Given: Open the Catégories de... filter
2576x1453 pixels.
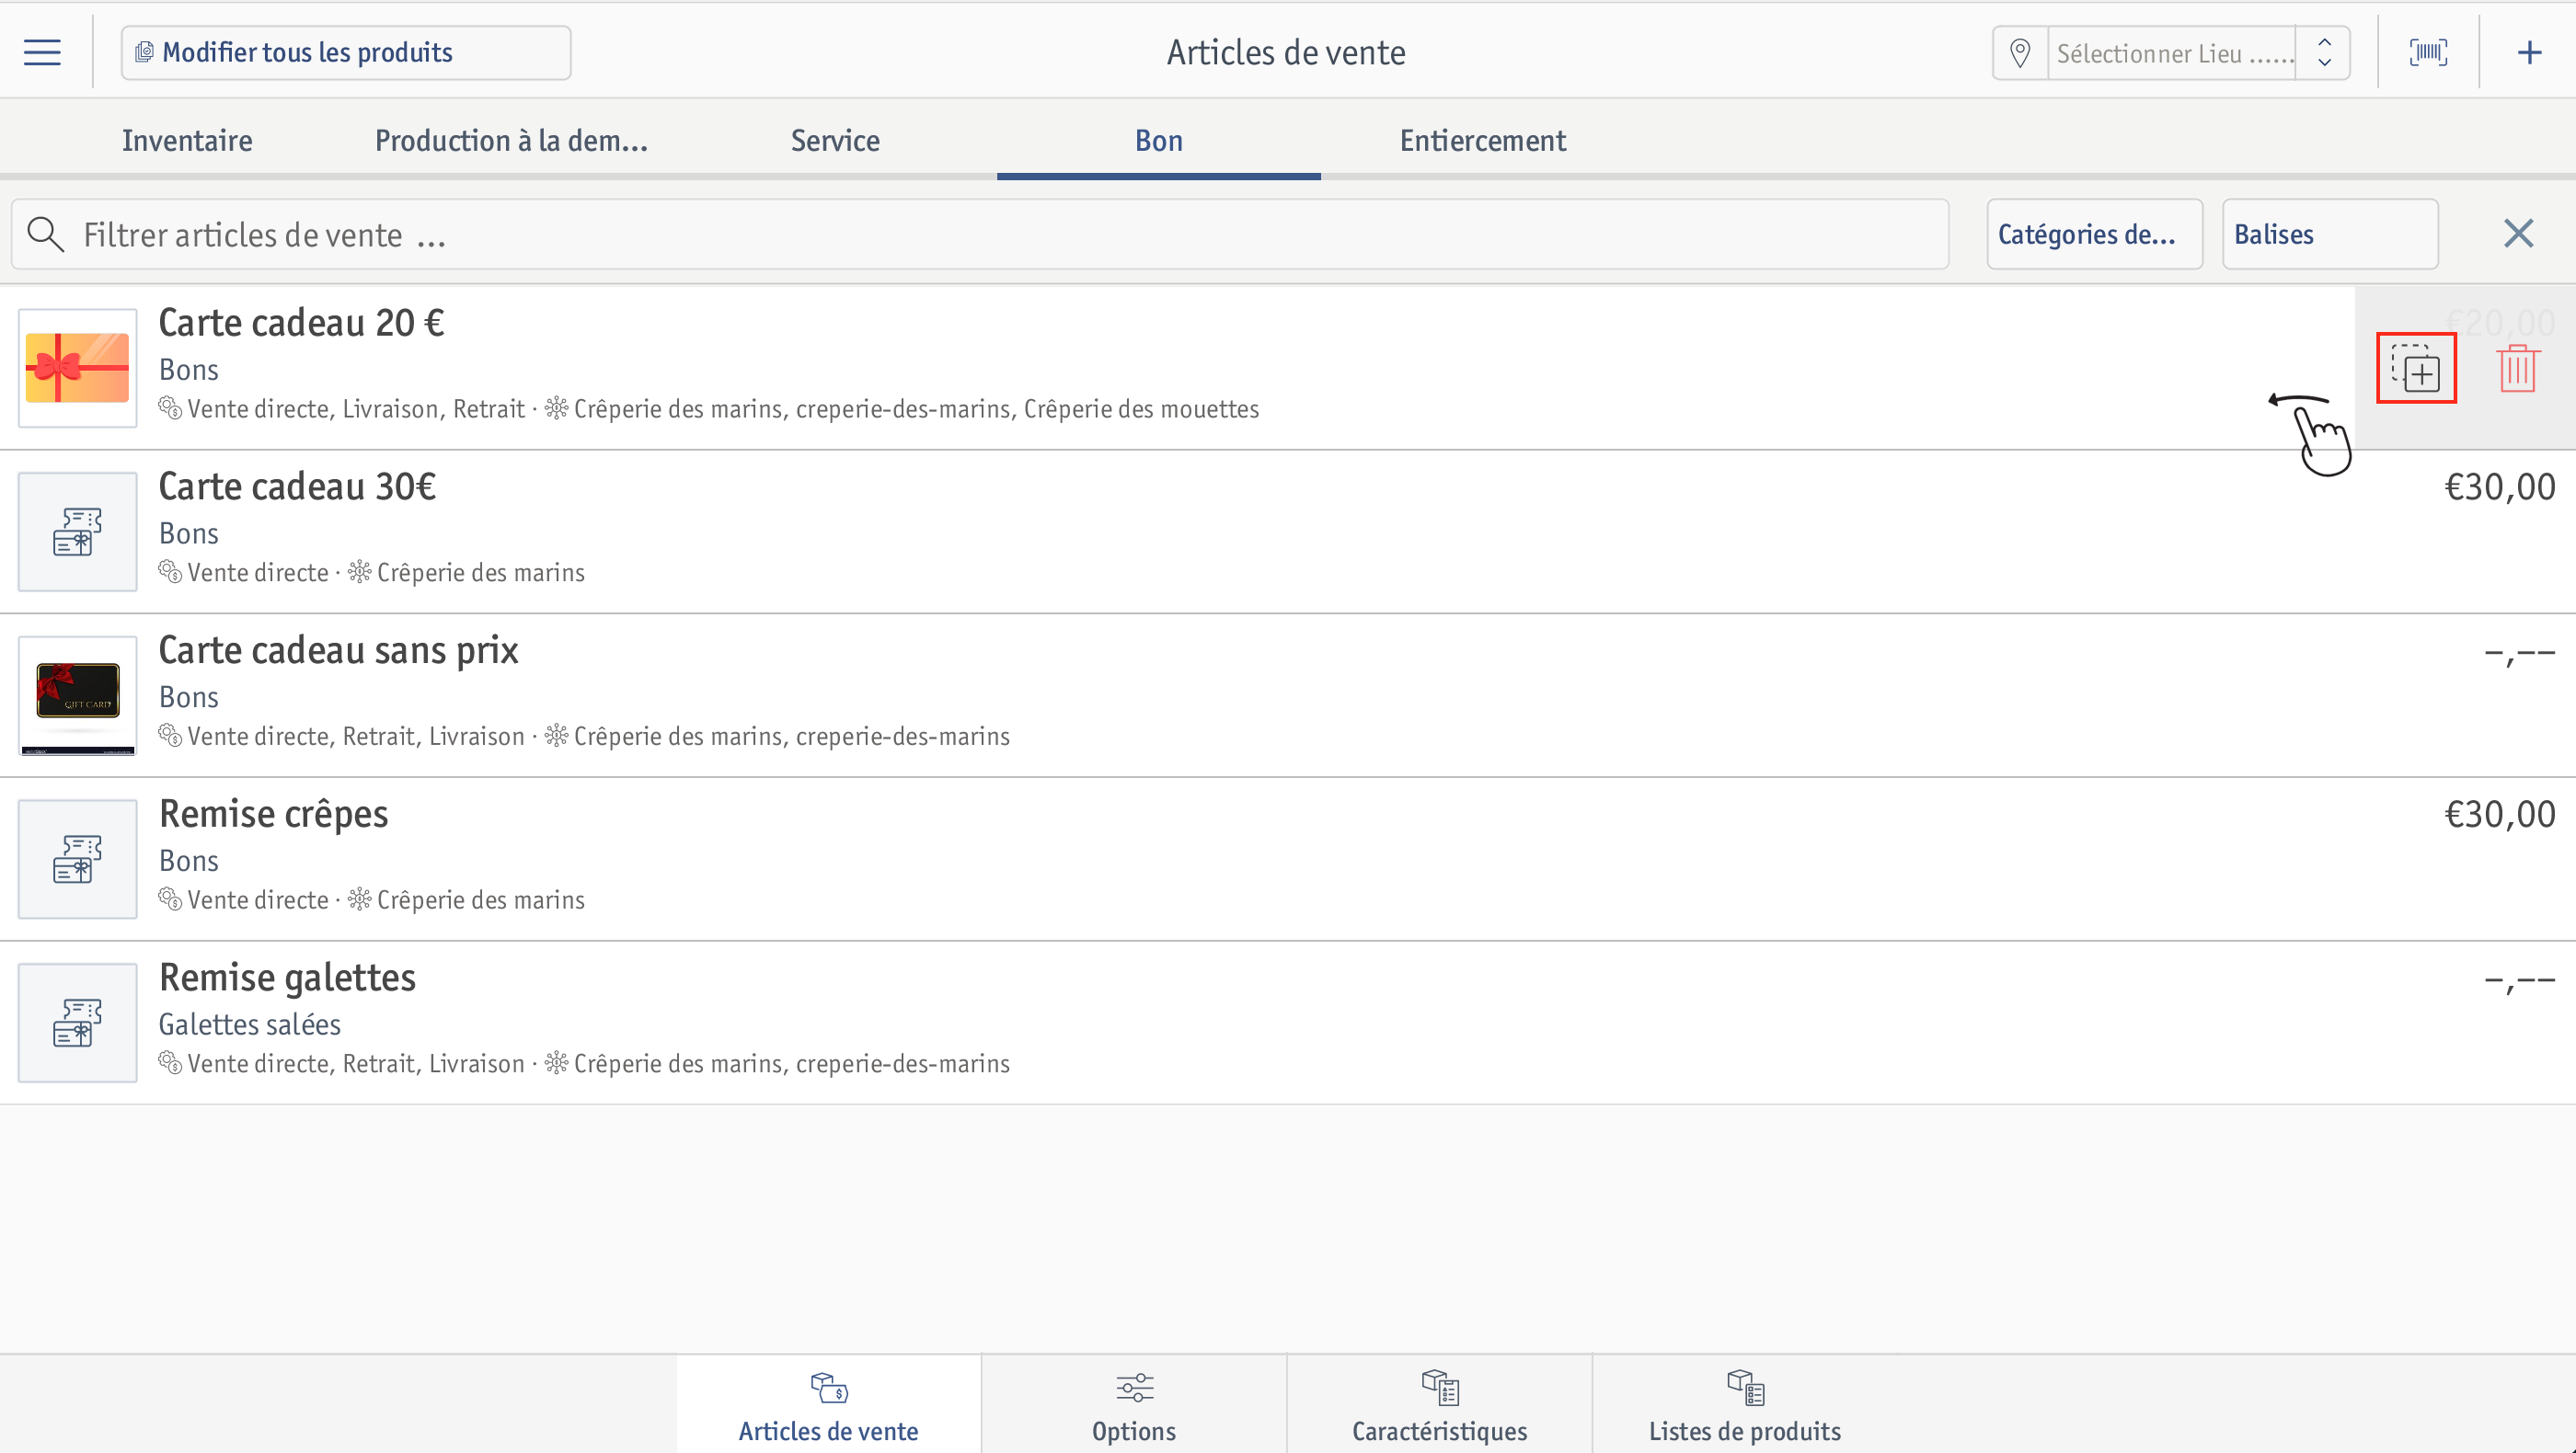Looking at the screenshot, I should (2094, 234).
